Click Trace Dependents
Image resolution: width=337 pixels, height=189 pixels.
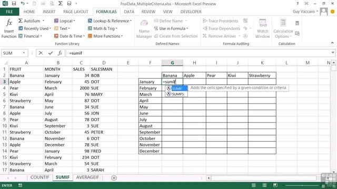(x=222, y=28)
